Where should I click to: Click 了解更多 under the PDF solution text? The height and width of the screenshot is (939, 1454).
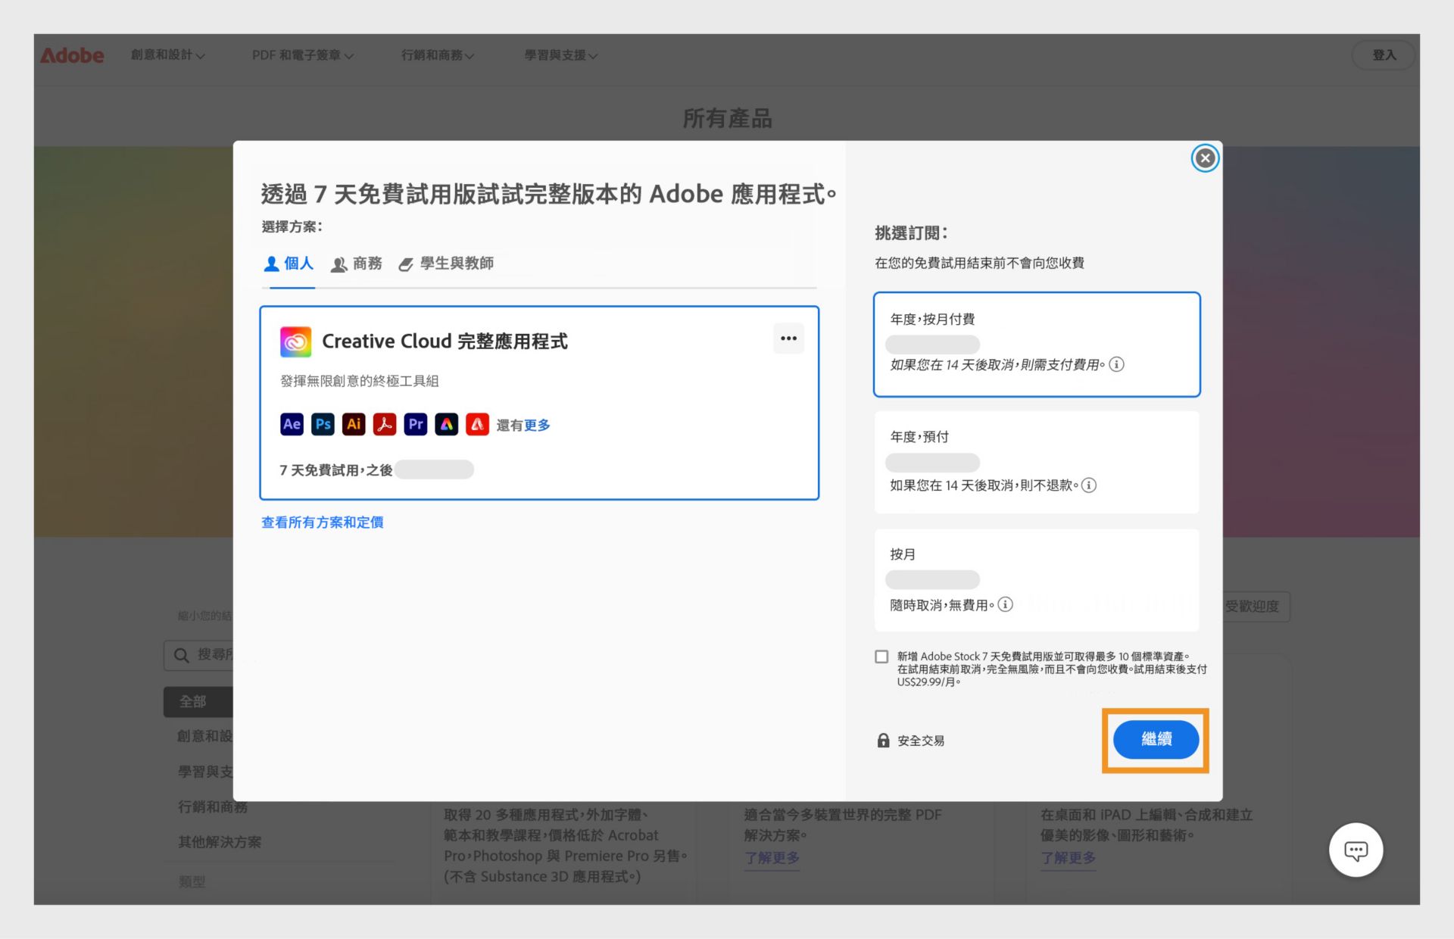(772, 858)
